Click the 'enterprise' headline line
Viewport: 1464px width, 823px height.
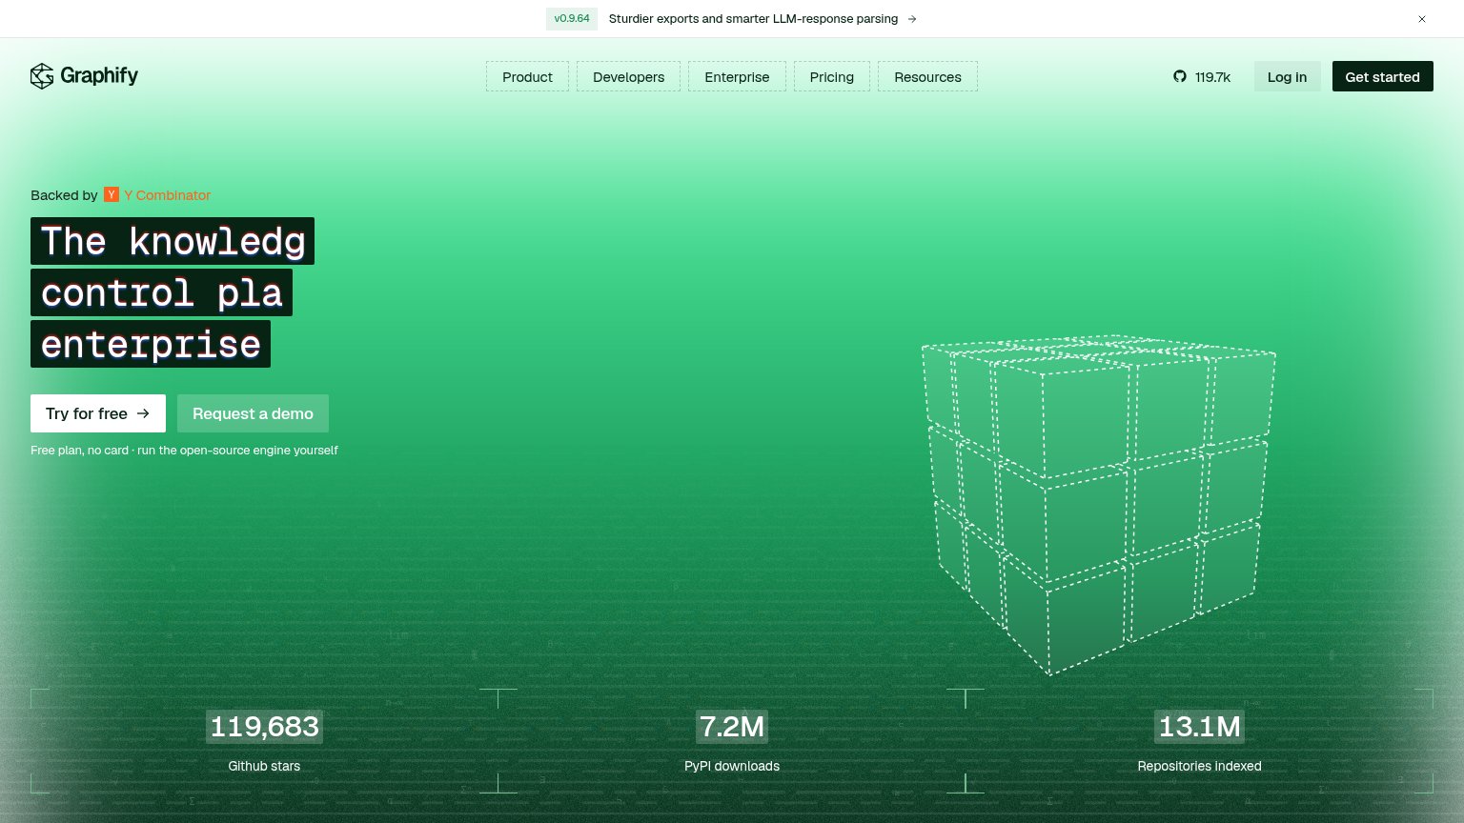pos(151,344)
